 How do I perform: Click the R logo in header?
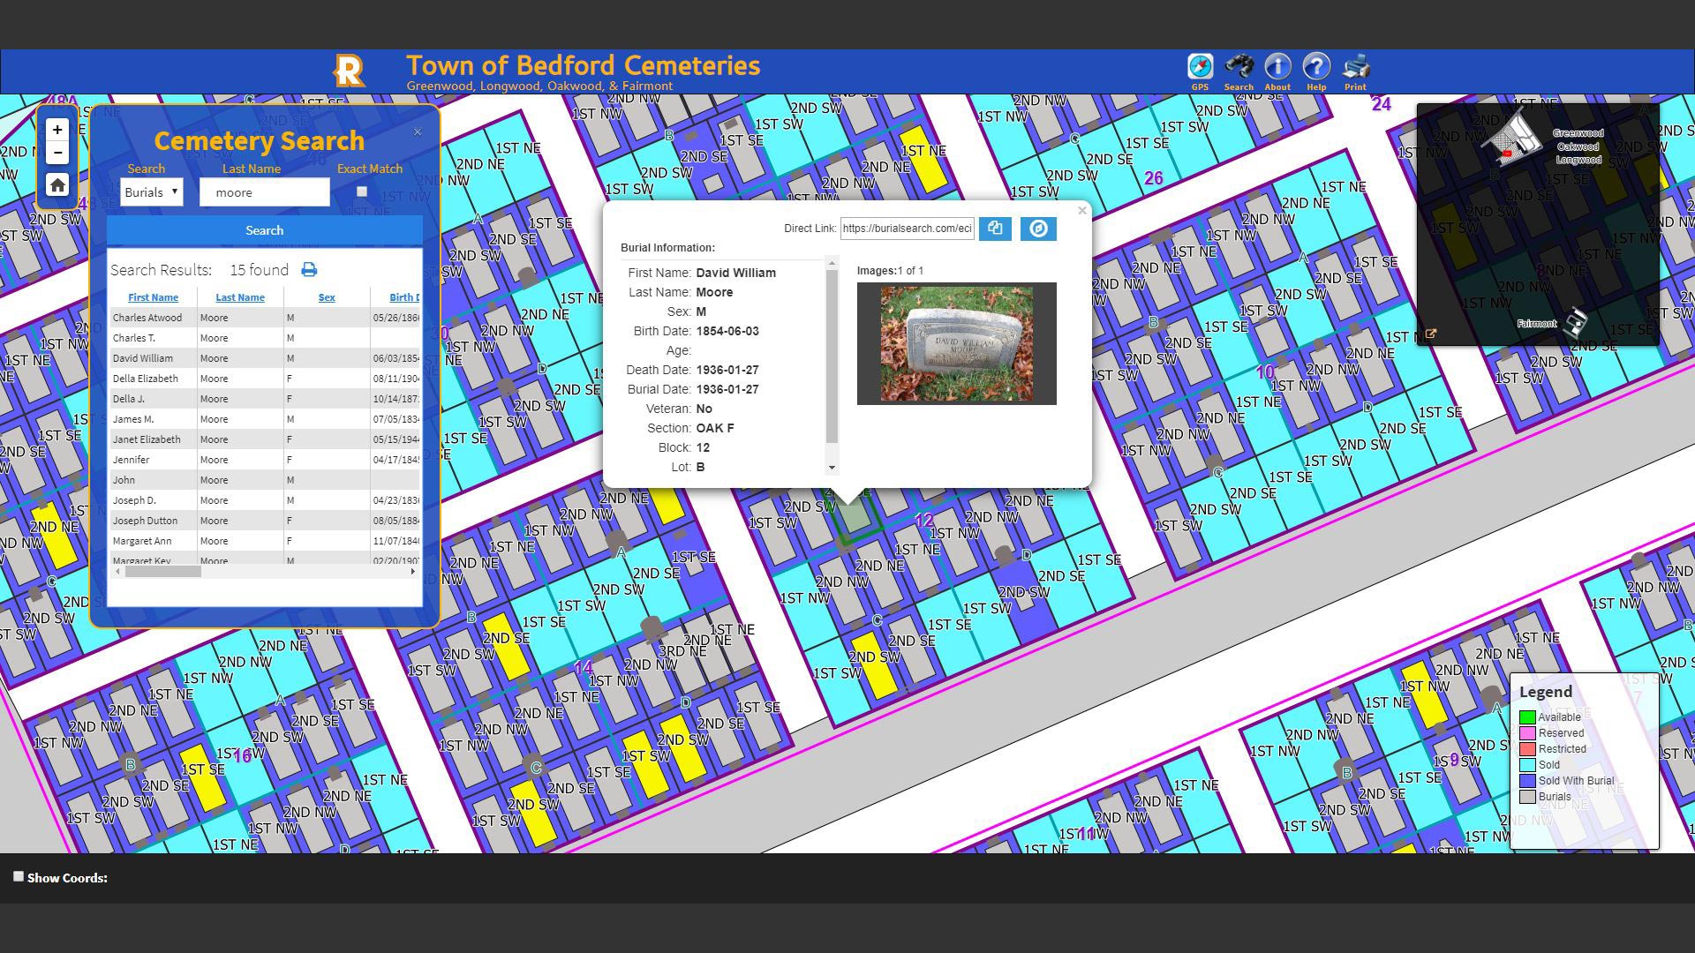(x=349, y=71)
